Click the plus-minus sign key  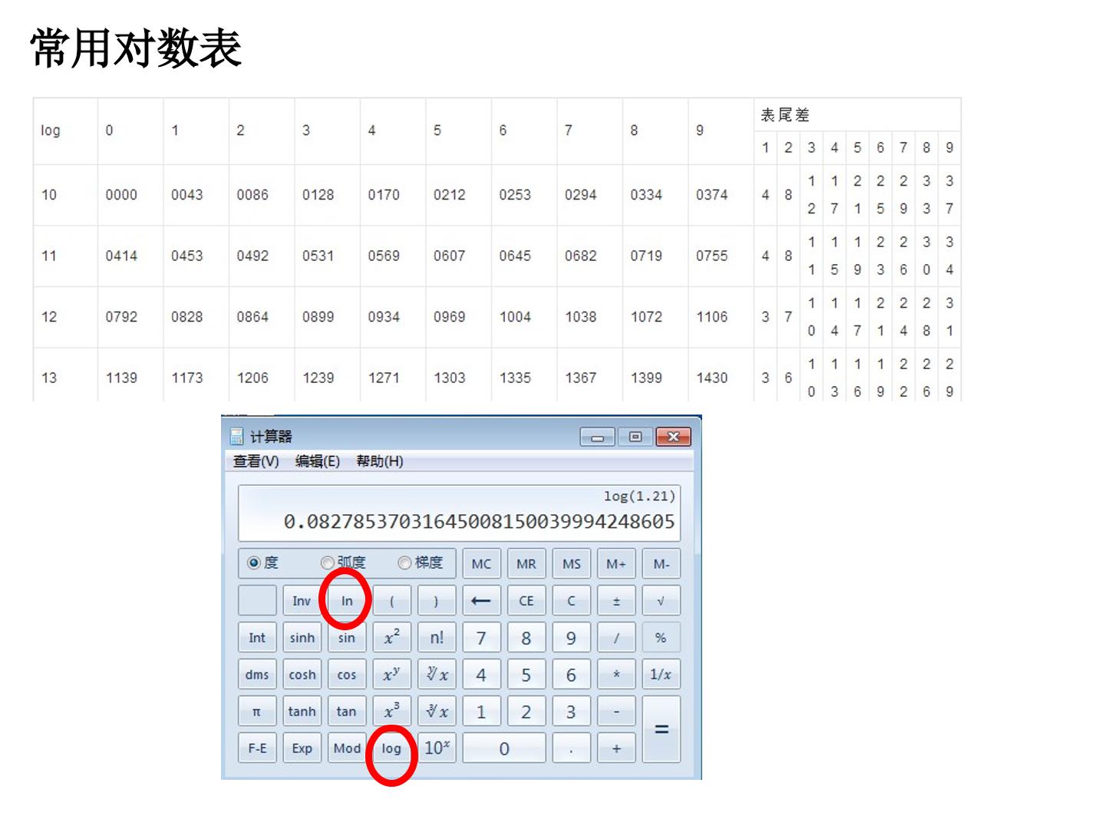click(x=616, y=600)
